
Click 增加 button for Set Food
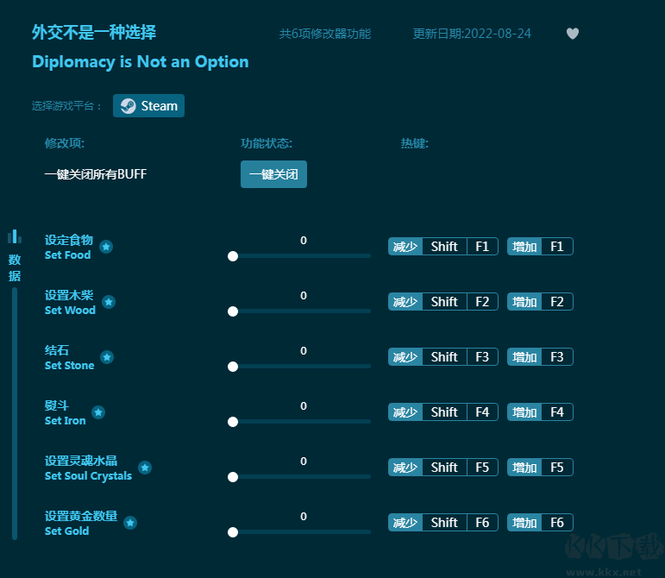click(x=524, y=247)
